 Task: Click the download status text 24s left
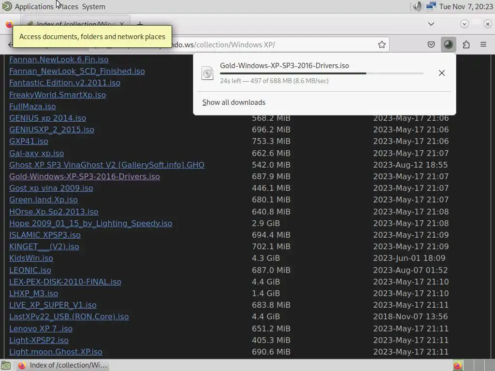coord(275,81)
